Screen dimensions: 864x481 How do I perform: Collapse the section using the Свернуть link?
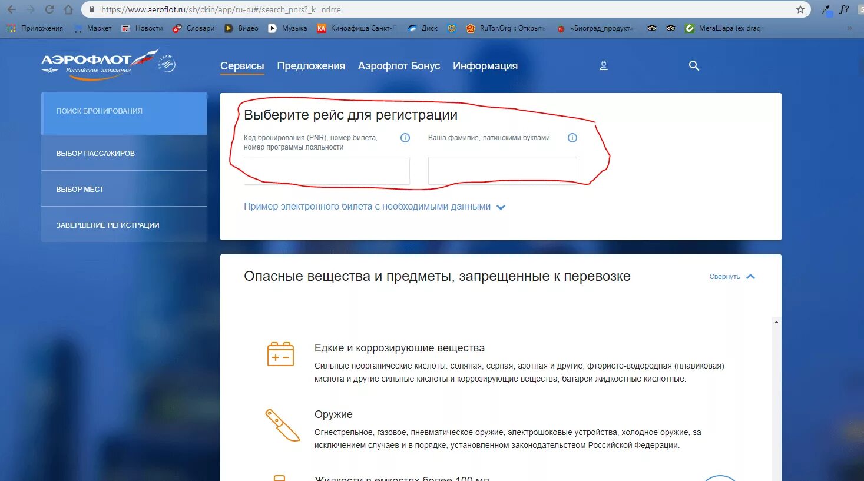(724, 277)
